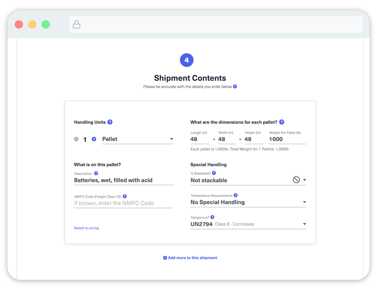
Task: Click the Description help question mark
Action: 96,173
